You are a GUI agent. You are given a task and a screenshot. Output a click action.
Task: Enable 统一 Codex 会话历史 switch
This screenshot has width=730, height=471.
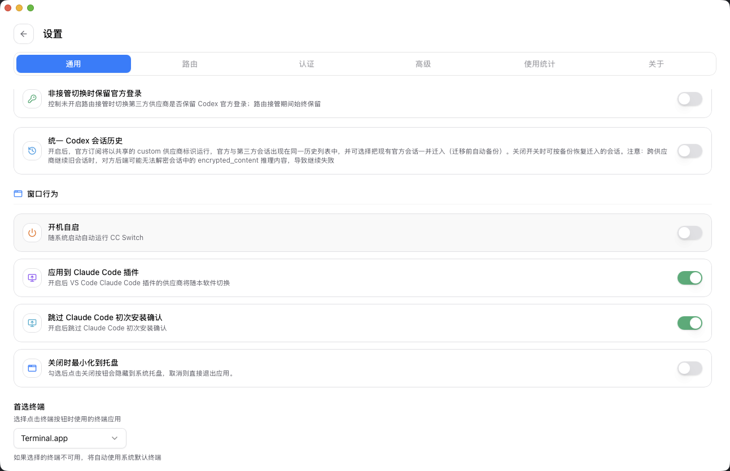point(690,151)
